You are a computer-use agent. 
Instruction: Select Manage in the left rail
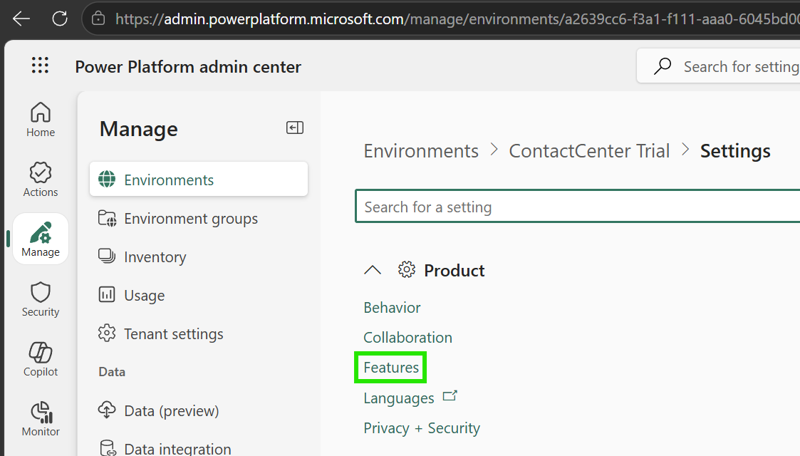pos(41,239)
